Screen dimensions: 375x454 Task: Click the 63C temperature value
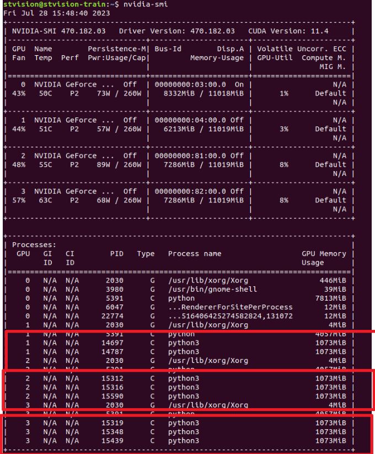(45, 200)
